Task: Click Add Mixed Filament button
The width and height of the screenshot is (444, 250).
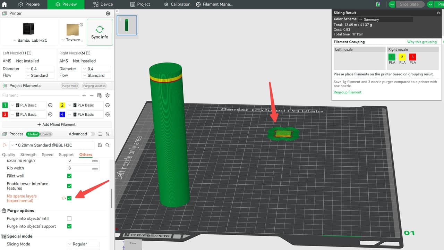Action: coord(56,124)
